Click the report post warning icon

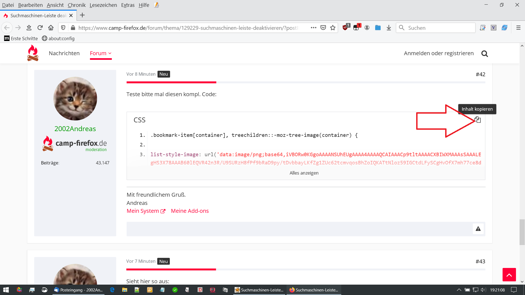pos(478,229)
